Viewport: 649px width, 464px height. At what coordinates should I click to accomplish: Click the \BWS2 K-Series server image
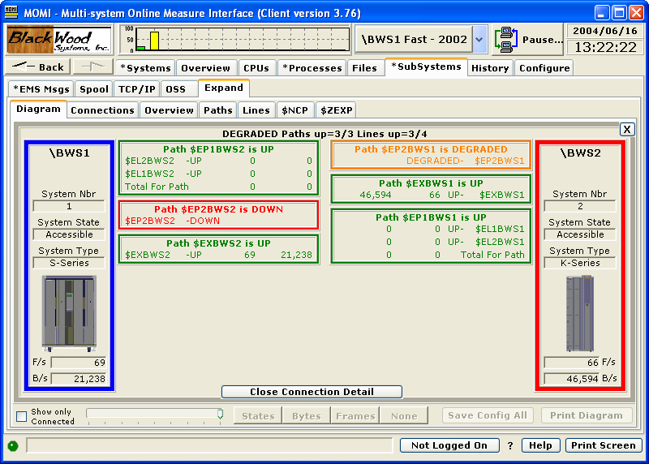tap(580, 313)
